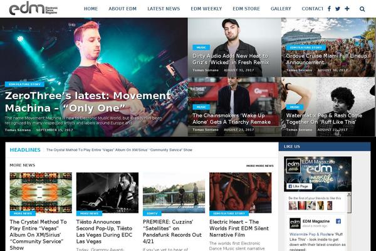
Task: Click the LIKE US widget heading
Action: (292, 146)
